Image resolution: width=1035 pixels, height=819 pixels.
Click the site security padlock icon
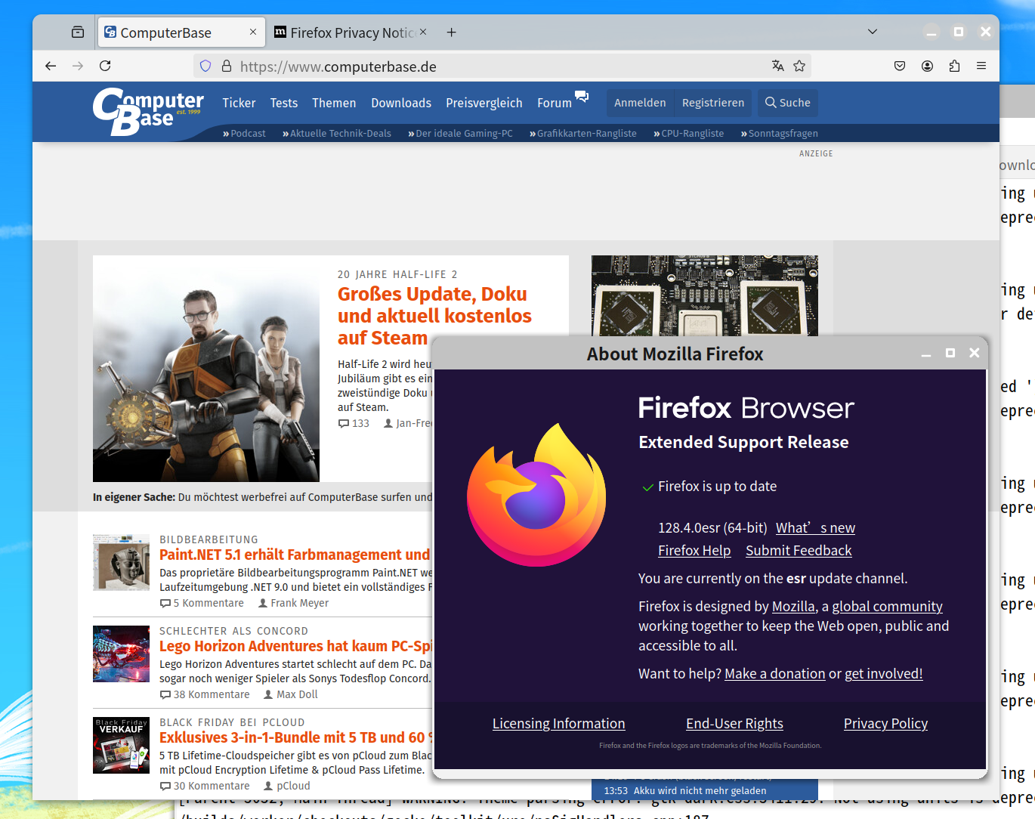coord(226,66)
